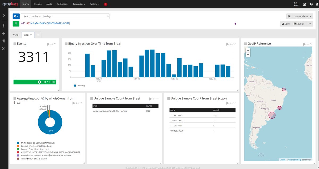Open the Leaflet link on the map

[282, 160]
